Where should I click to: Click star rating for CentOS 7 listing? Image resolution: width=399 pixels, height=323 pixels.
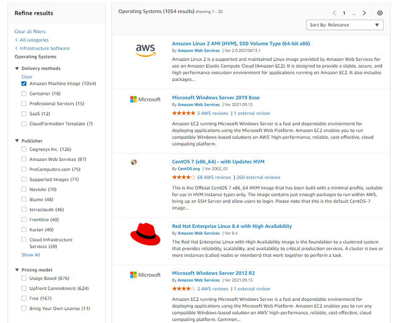pyautogui.click(x=184, y=177)
